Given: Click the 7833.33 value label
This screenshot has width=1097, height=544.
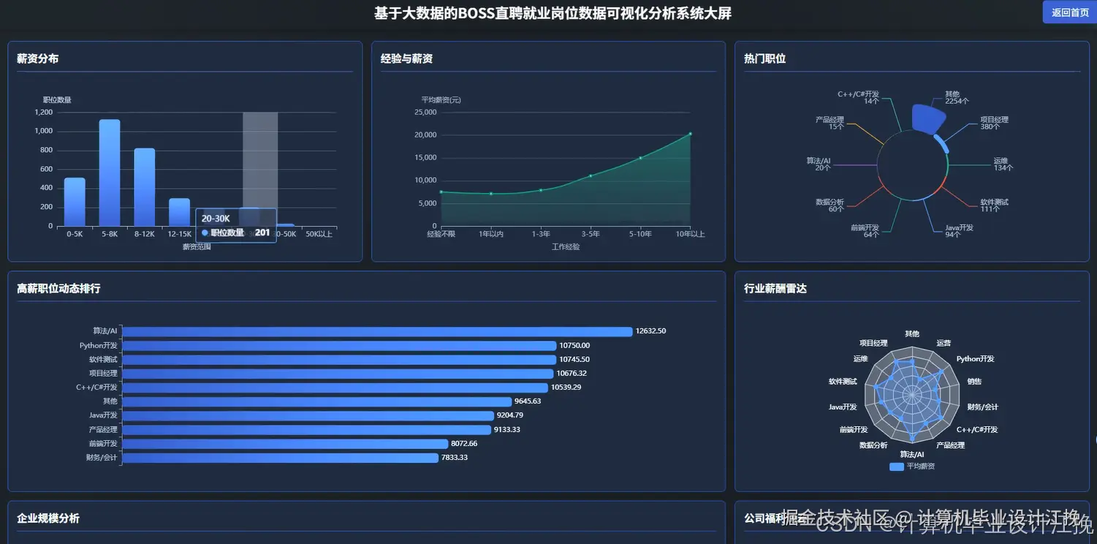Looking at the screenshot, I should click(455, 458).
